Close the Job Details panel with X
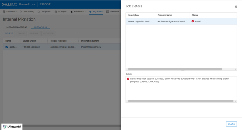The height and width of the screenshot is (130, 242). coord(236,7)
